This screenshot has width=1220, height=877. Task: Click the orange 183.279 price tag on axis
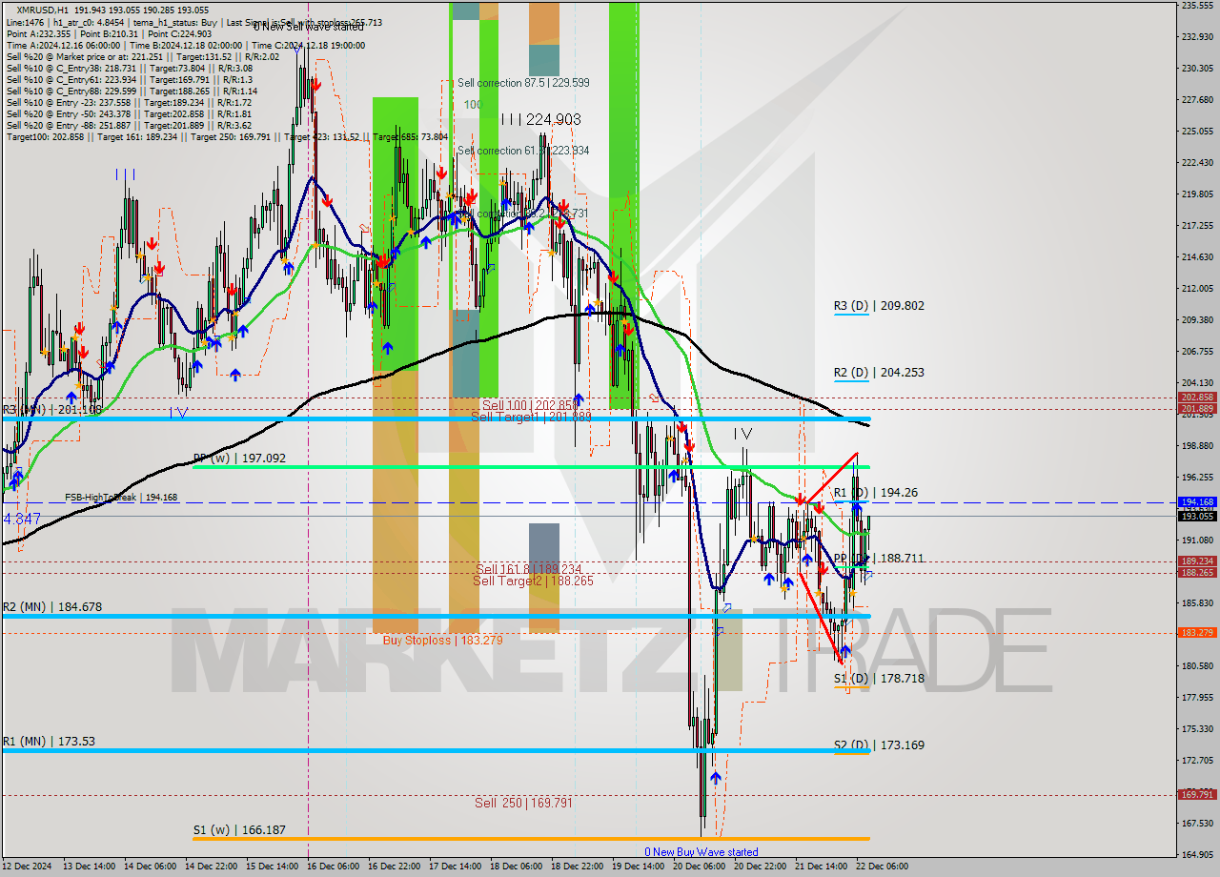click(1197, 633)
